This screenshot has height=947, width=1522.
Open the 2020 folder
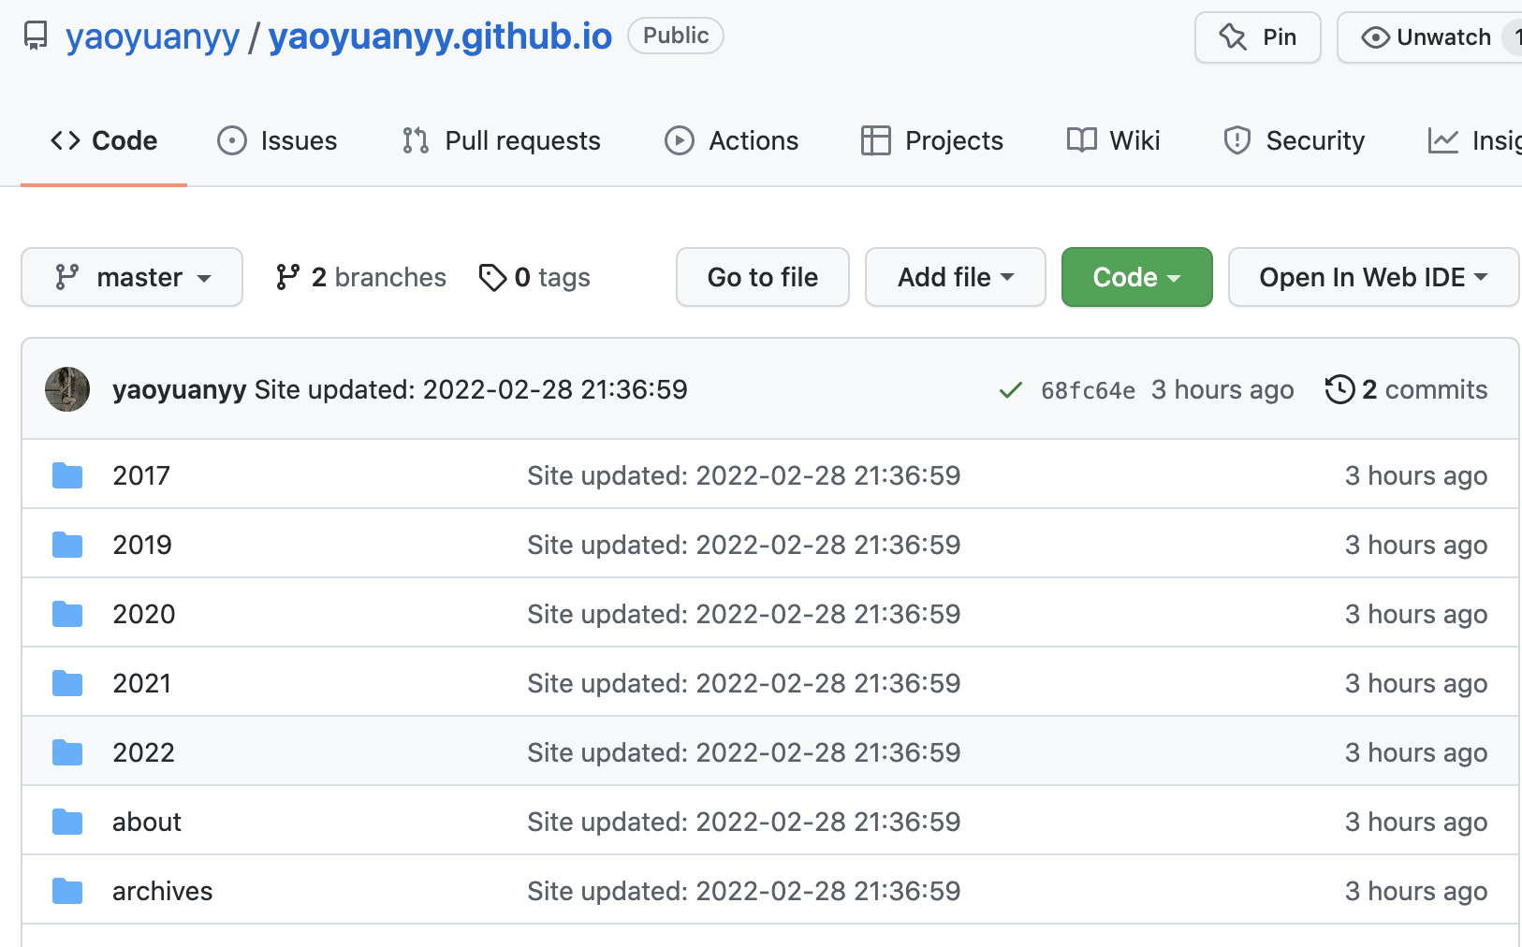144,614
